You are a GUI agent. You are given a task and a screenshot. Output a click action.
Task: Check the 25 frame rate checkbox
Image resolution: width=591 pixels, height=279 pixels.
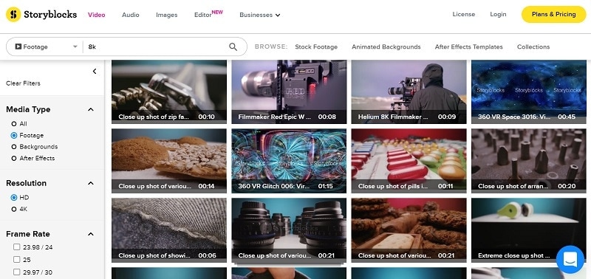(x=16, y=259)
